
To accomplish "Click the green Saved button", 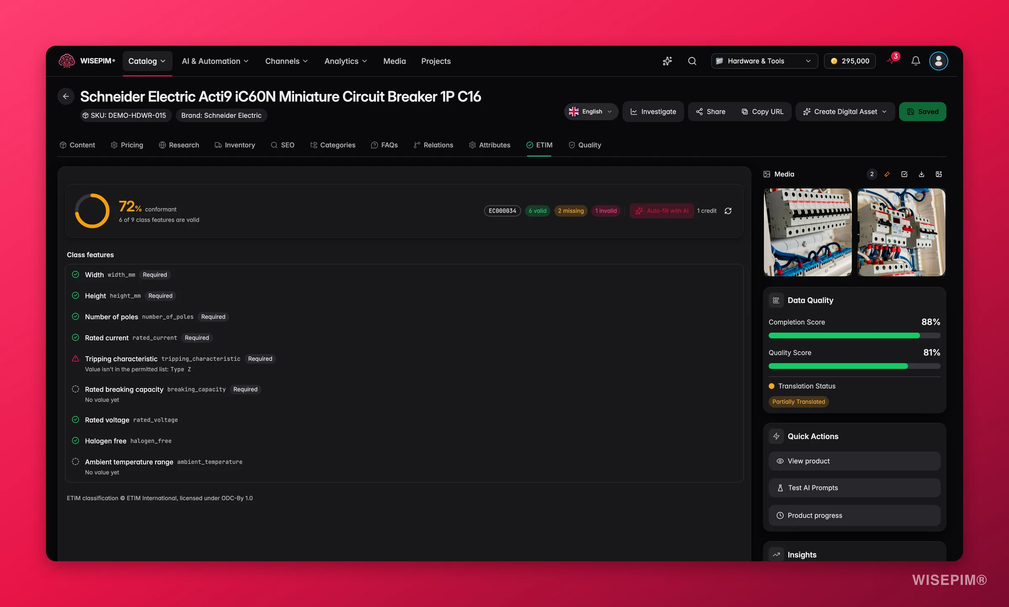I will [x=923, y=112].
